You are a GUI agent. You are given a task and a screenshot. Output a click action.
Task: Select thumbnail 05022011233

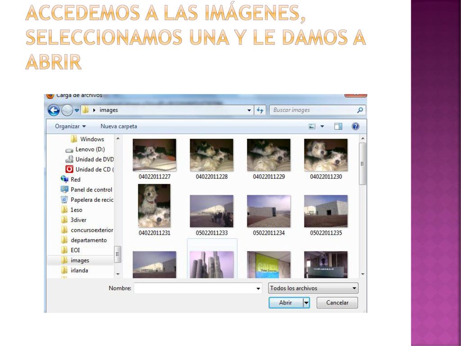[212, 215]
